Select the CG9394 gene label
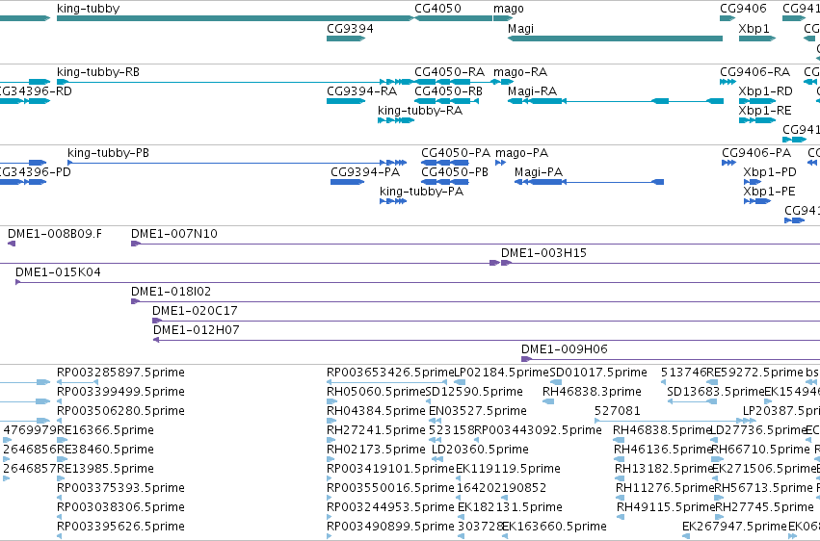The image size is (820, 541). (x=350, y=28)
